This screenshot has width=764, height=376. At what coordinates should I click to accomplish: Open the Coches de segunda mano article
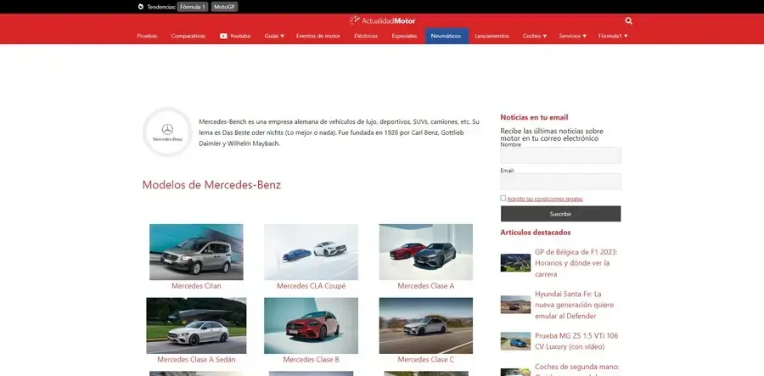[577, 368]
